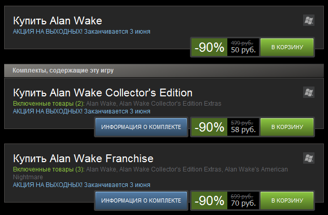This screenshot has height=215, width=328.
Task: Click the -90% discount badge next to 58 руб.
Action: pyautogui.click(x=209, y=127)
